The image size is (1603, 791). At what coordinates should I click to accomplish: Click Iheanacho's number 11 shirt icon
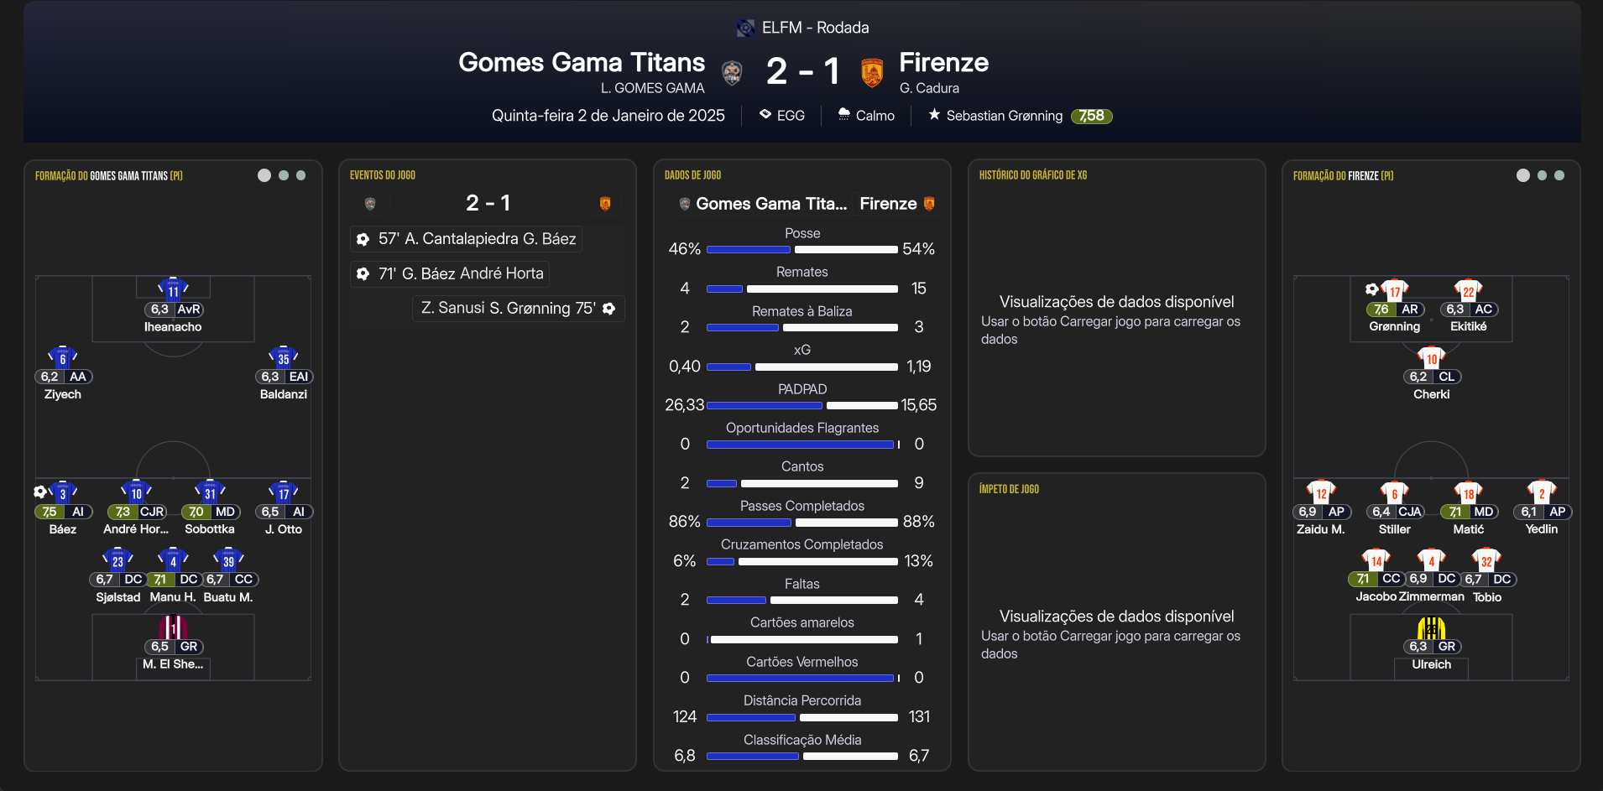173,289
